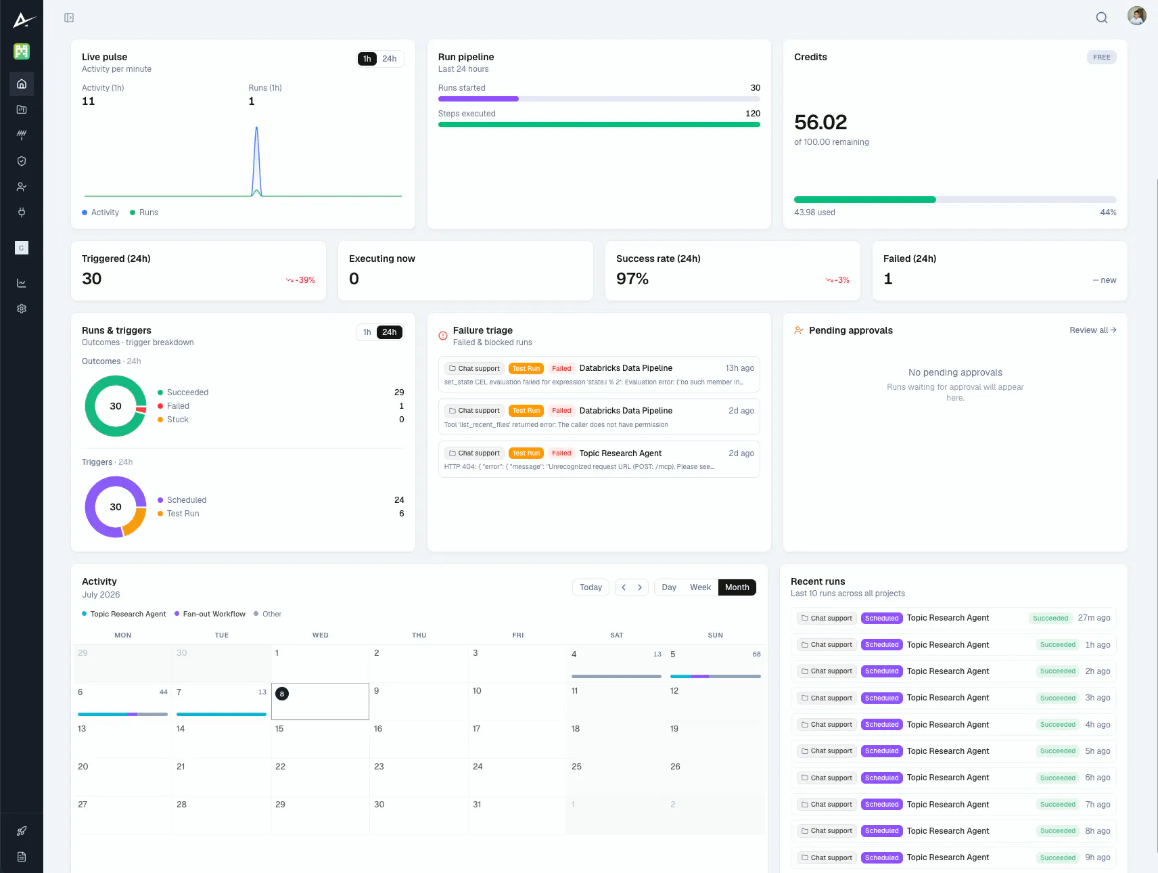Toggle Runs series in Live pulse legend
This screenshot has height=873, width=1158.
click(x=144, y=212)
